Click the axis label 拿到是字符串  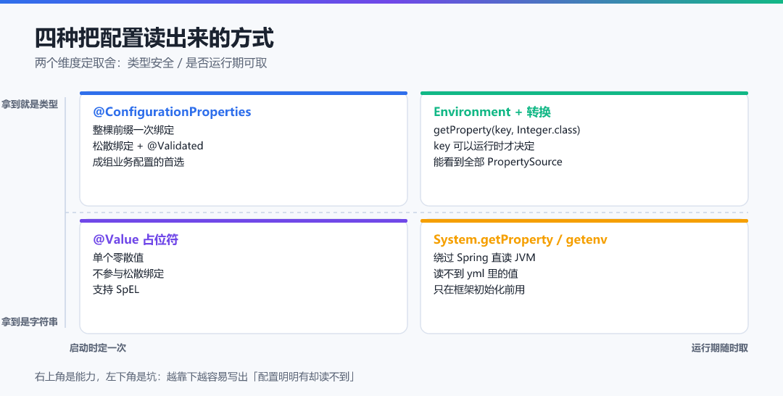[x=30, y=322]
